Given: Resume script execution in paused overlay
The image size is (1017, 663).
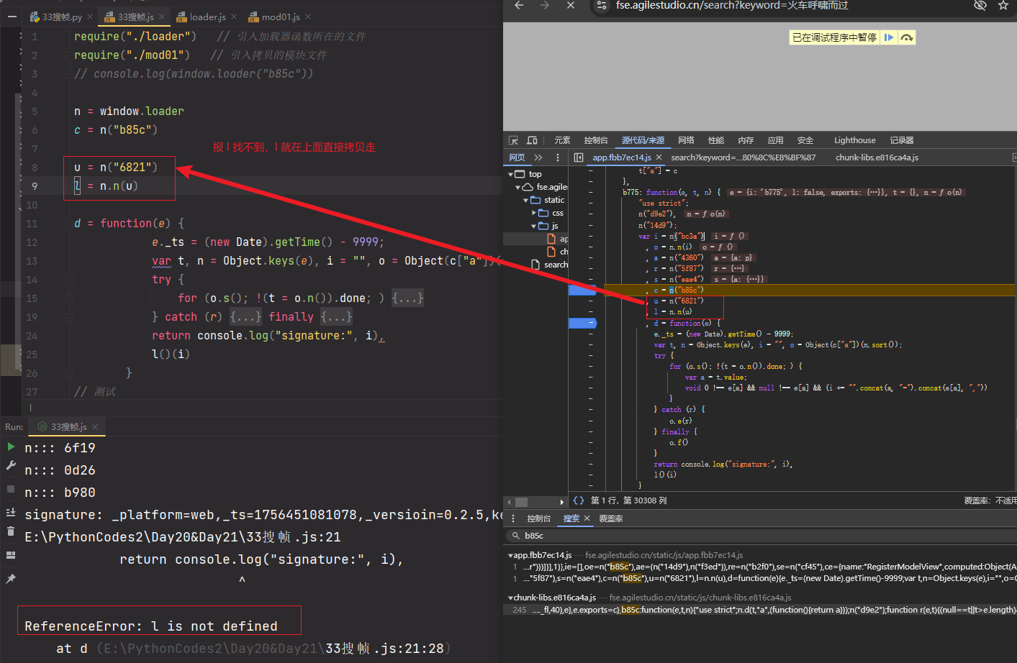Looking at the screenshot, I should click(889, 37).
